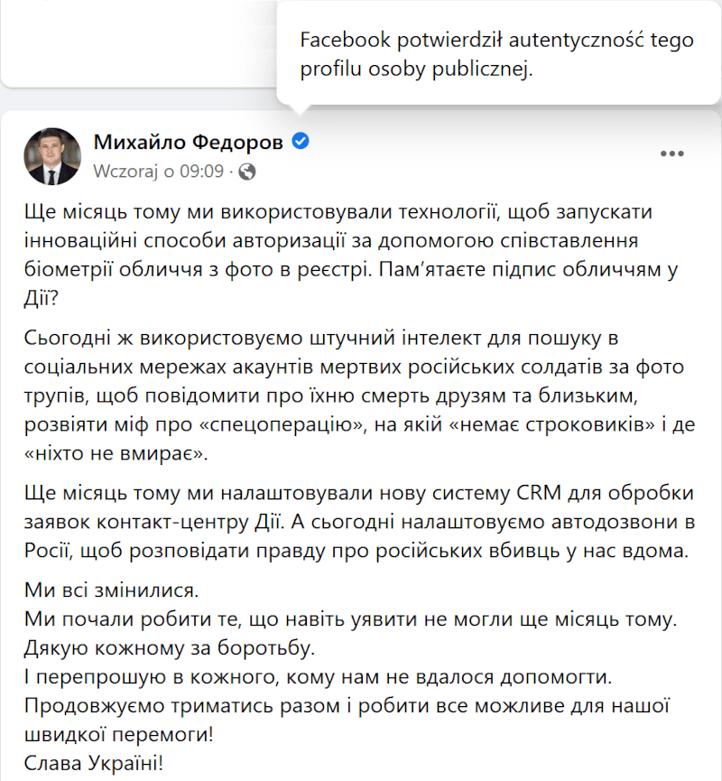Open the profile via the name Михайло Федоров
Image resolution: width=722 pixels, height=781 pixels.
(190, 141)
